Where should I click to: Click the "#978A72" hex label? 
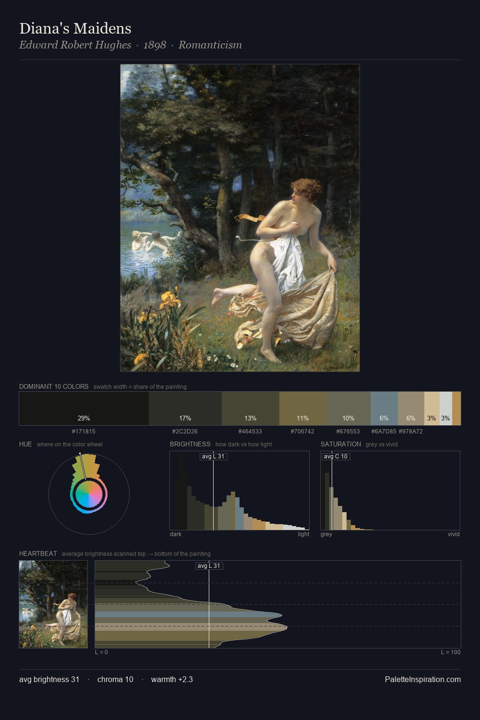click(x=411, y=432)
